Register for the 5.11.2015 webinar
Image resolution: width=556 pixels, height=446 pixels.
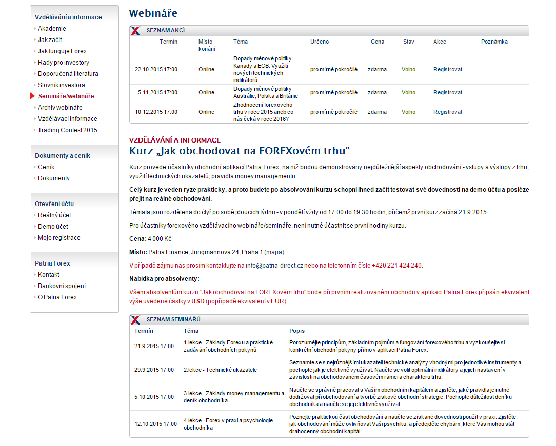pos(448,93)
